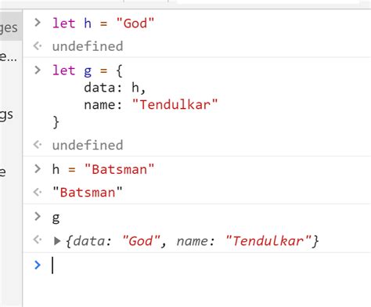This screenshot has height=307, width=371.
Task: Click the "Tendulkar" value in the object output
Action: click(268, 241)
